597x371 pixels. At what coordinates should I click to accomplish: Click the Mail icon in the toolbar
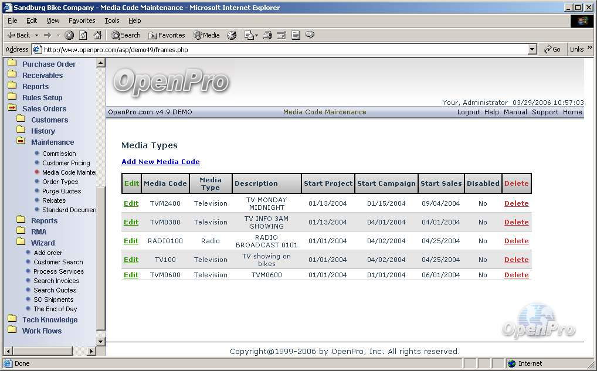(249, 35)
